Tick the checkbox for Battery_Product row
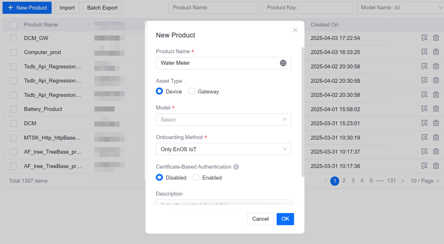Image resolution: width=444 pixels, height=244 pixels. [14, 109]
